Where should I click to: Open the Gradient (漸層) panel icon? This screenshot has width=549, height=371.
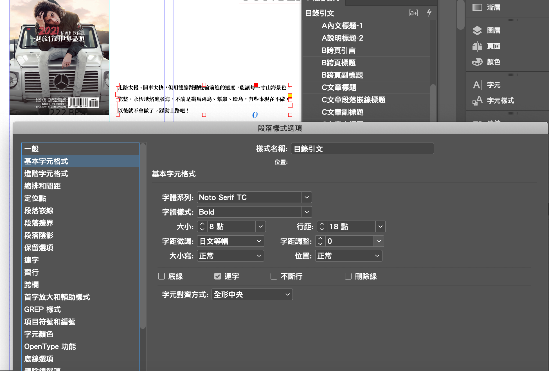477,7
